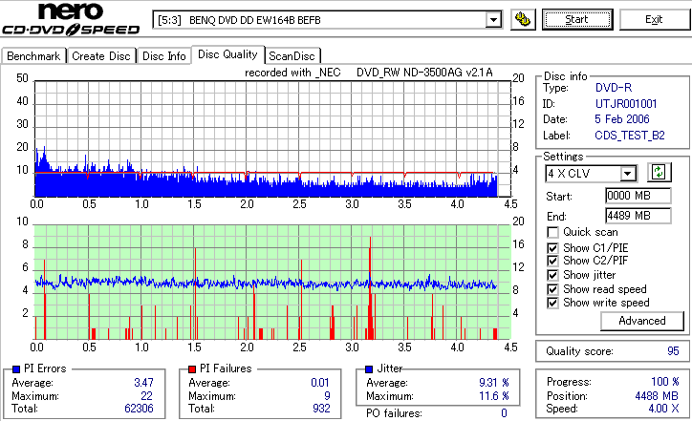The image size is (692, 421).
Task: Click the Start button
Action: 577,19
